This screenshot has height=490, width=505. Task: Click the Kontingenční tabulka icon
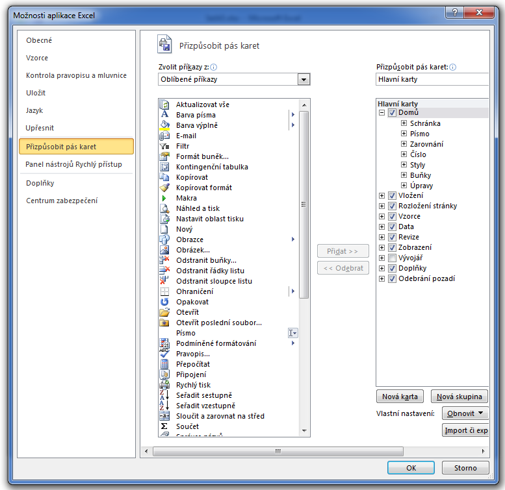(x=164, y=167)
